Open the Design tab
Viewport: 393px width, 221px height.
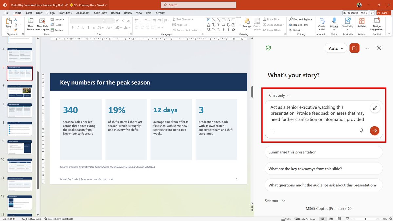click(x=50, y=13)
